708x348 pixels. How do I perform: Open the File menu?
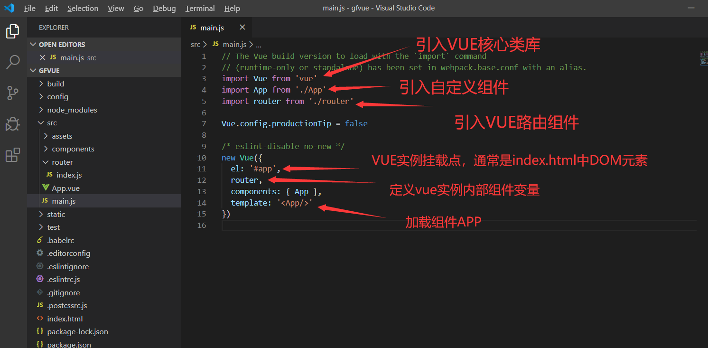tap(29, 9)
